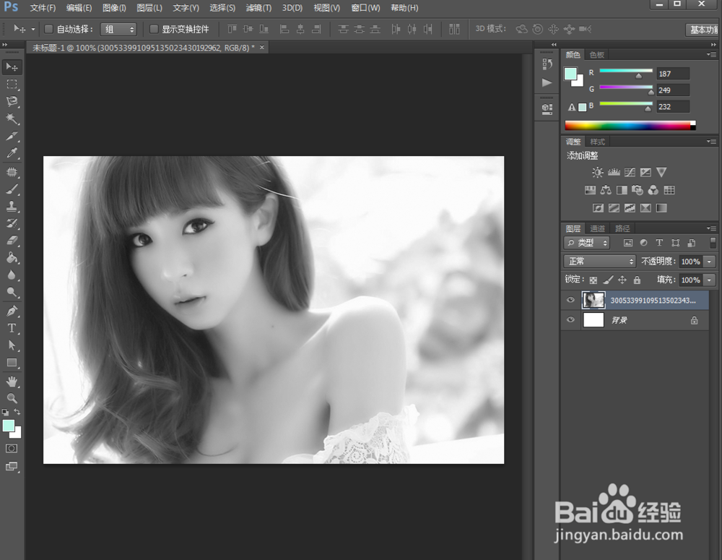Swap foreground and background colors
The width and height of the screenshot is (722, 560).
[17, 412]
